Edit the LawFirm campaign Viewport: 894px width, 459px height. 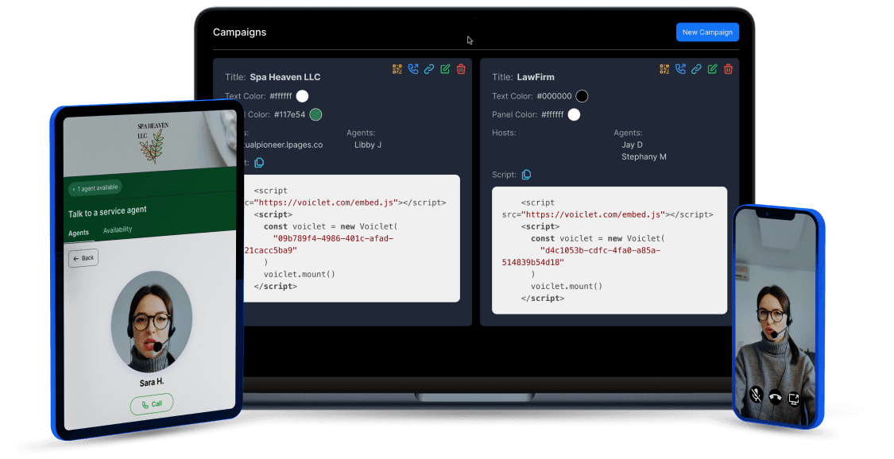[x=712, y=69]
